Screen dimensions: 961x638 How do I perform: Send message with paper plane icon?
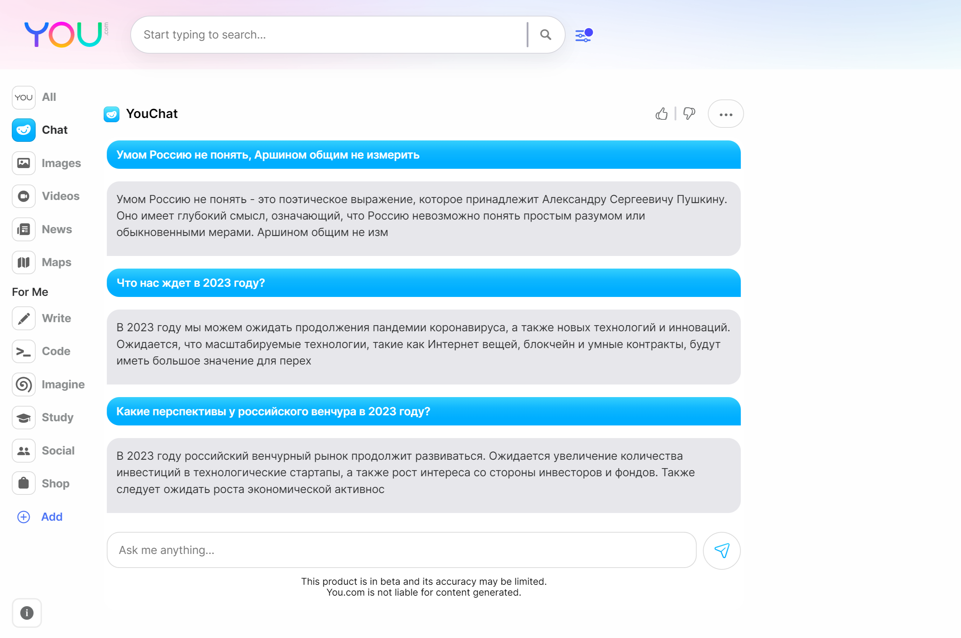[722, 551]
